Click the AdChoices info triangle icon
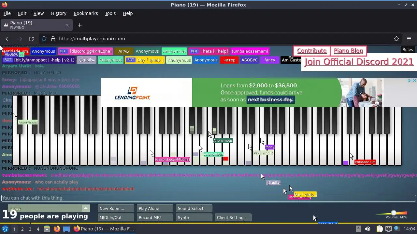This screenshot has height=234, width=417. click(410, 80)
